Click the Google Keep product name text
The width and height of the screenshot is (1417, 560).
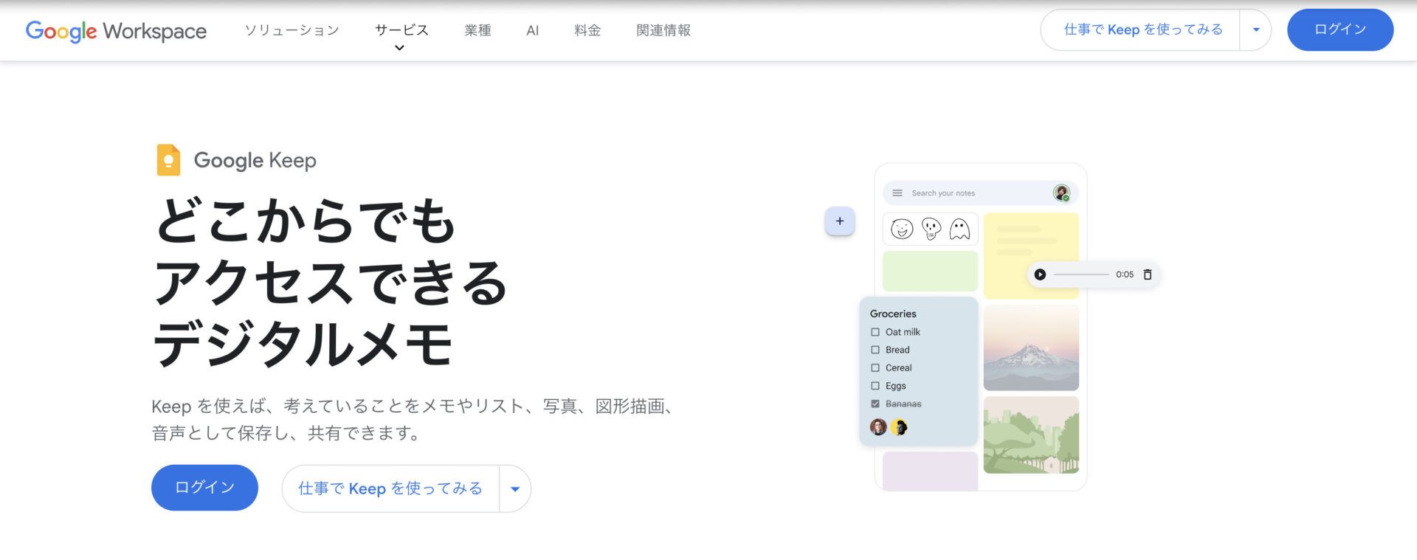255,161
